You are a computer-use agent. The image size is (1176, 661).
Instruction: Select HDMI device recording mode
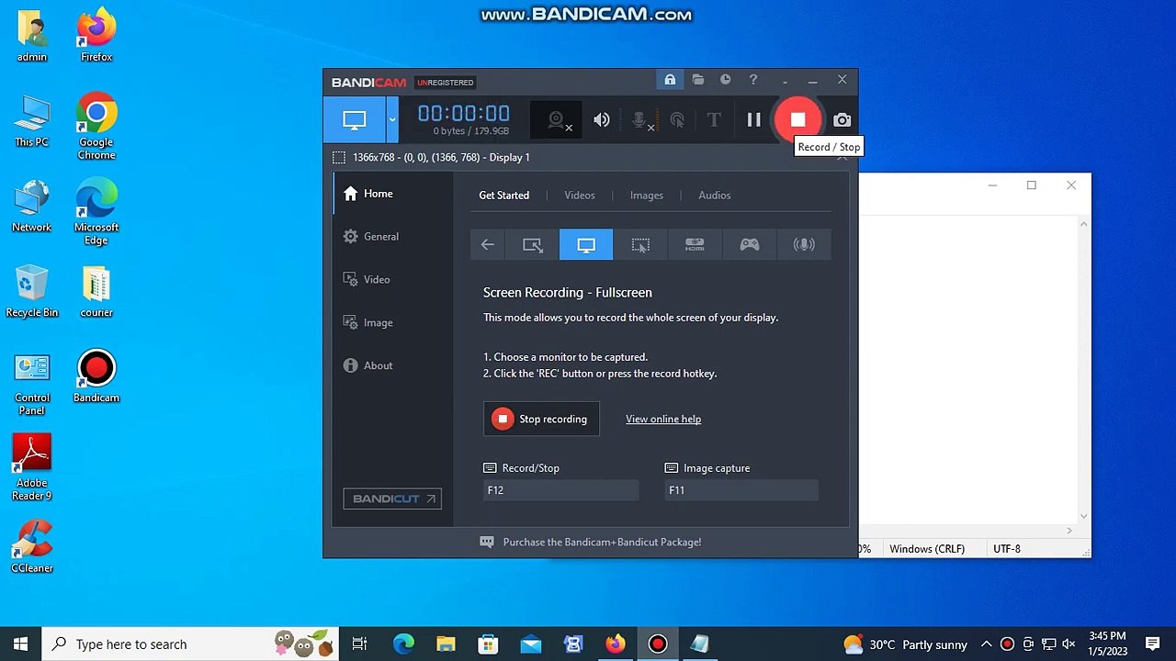coord(695,244)
